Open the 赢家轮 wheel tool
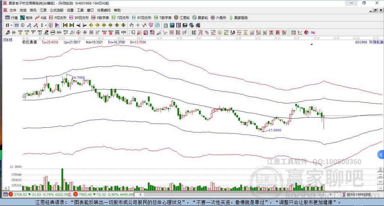The width and height of the screenshot is (384, 206). point(200,18)
